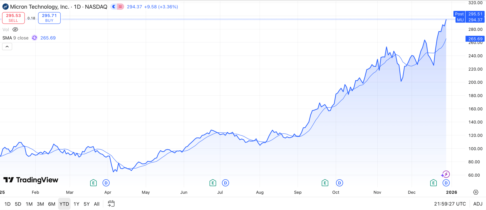Click the SMA 9 close indicator label
Image resolution: width=486 pixels, height=210 pixels.
(x=15, y=38)
